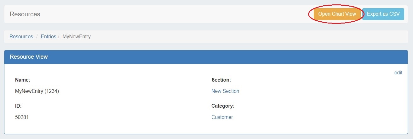
Task: Click the Open Chart View button
Action: [x=337, y=14]
